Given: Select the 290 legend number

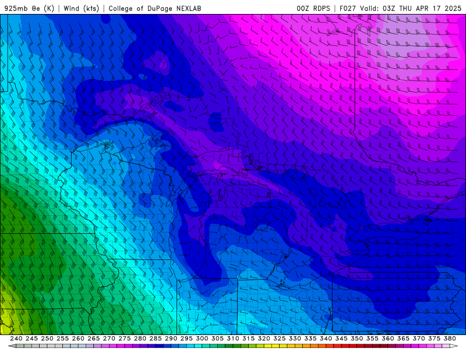Looking at the screenshot, I should pos(171,339).
